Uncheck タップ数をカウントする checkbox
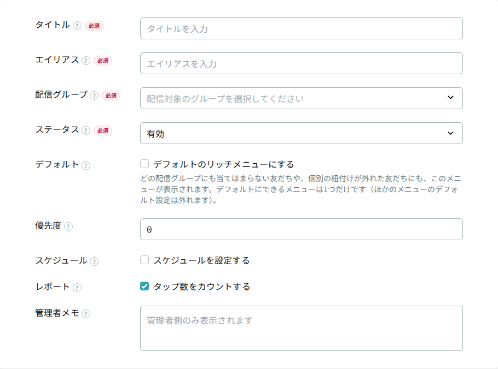498x369 pixels. click(x=144, y=287)
